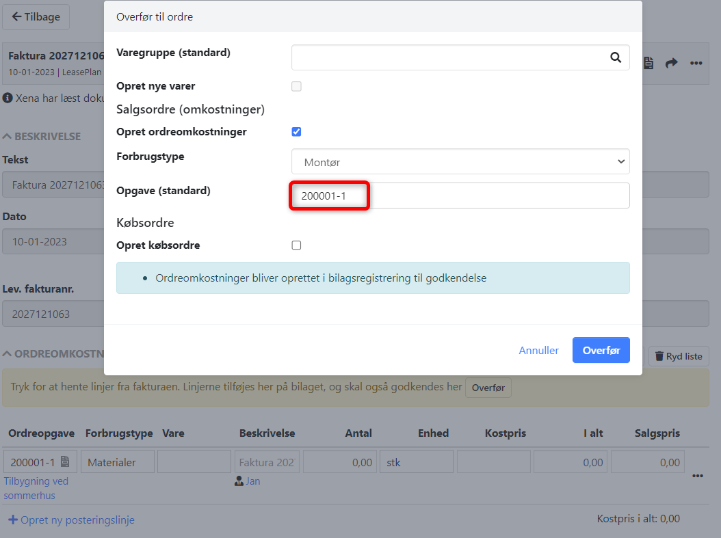Click the person icon next to Jan
Viewport: 721px width, 538px height.
click(239, 481)
